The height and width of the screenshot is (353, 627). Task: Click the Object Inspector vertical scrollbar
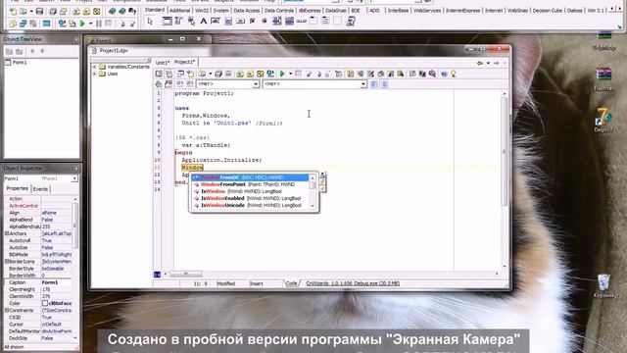click(x=74, y=268)
